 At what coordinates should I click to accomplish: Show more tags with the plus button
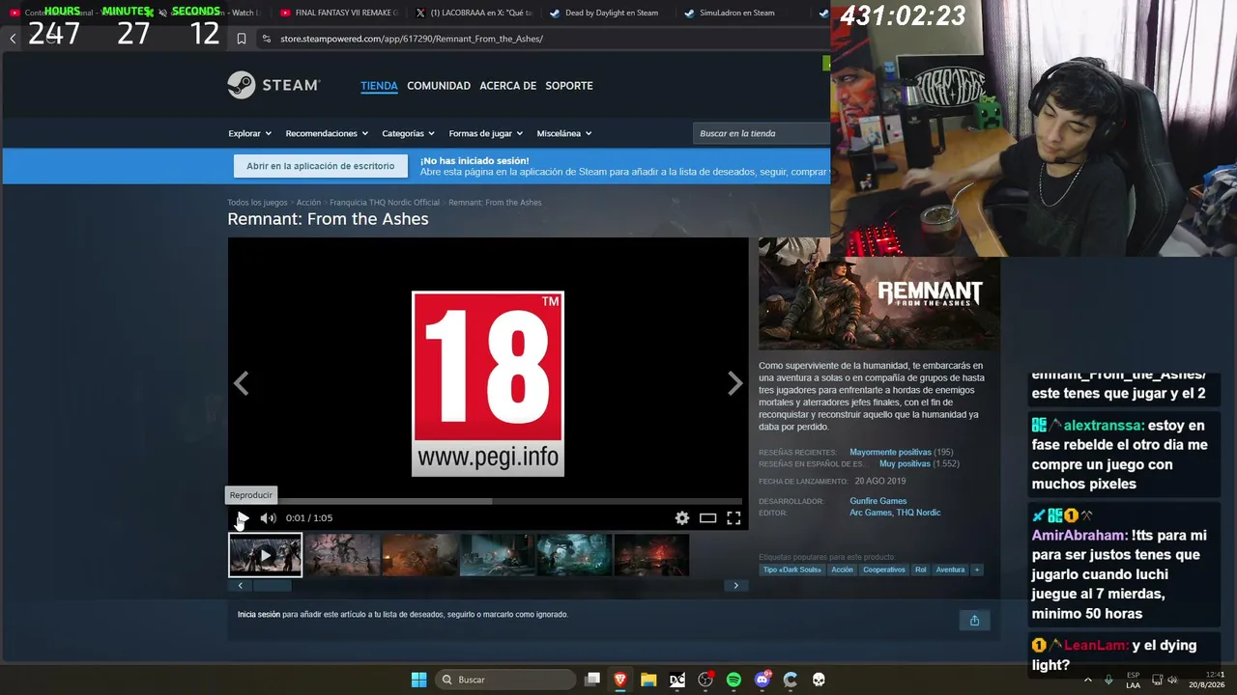tap(977, 570)
